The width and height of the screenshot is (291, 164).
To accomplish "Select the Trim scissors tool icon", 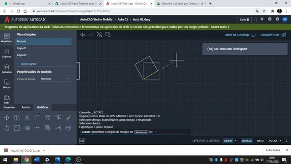I will coord(58,118).
